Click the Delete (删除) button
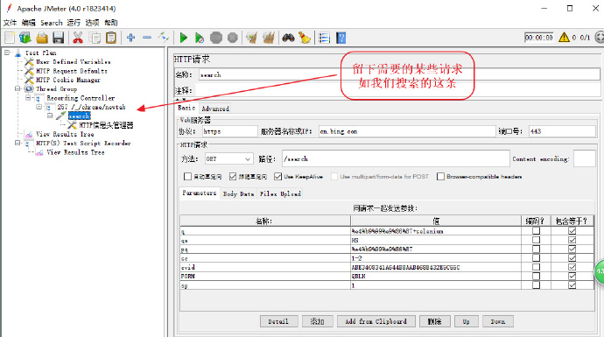This screenshot has height=337, width=604. 434,321
